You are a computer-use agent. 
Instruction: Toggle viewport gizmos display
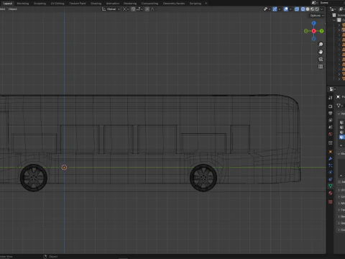275,9
